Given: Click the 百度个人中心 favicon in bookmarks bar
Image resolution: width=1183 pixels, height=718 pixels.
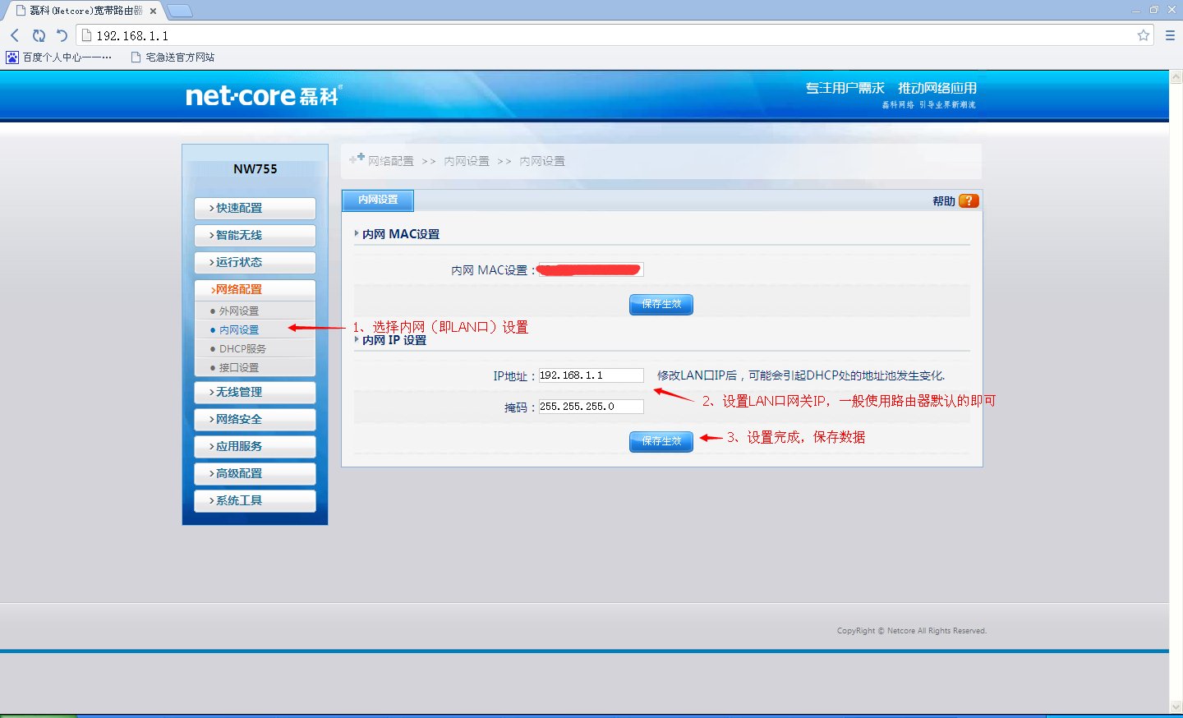Looking at the screenshot, I should pyautogui.click(x=12, y=56).
